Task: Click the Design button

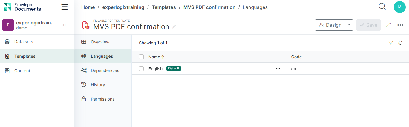Action: (x=330, y=25)
